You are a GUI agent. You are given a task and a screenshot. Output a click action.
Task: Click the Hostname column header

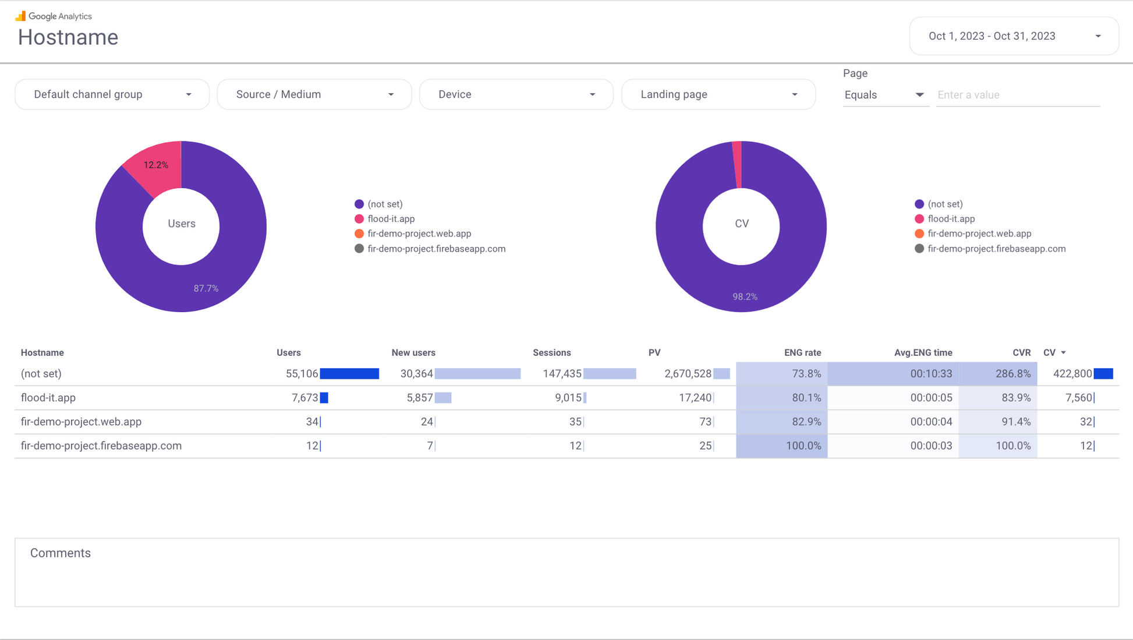42,353
